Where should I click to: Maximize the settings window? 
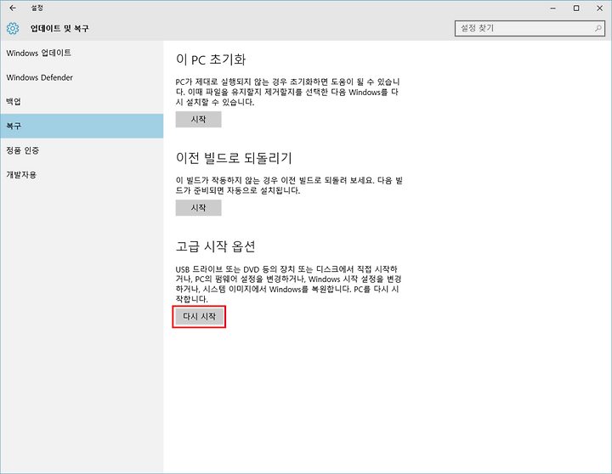(x=576, y=8)
